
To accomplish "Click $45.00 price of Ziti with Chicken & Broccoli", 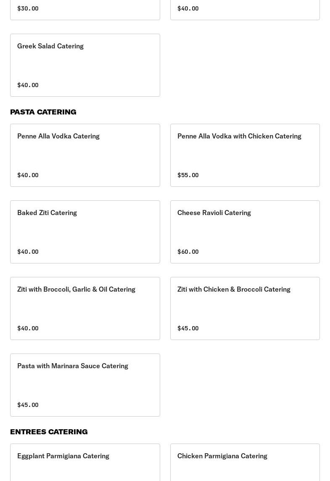I will [x=188, y=328].
